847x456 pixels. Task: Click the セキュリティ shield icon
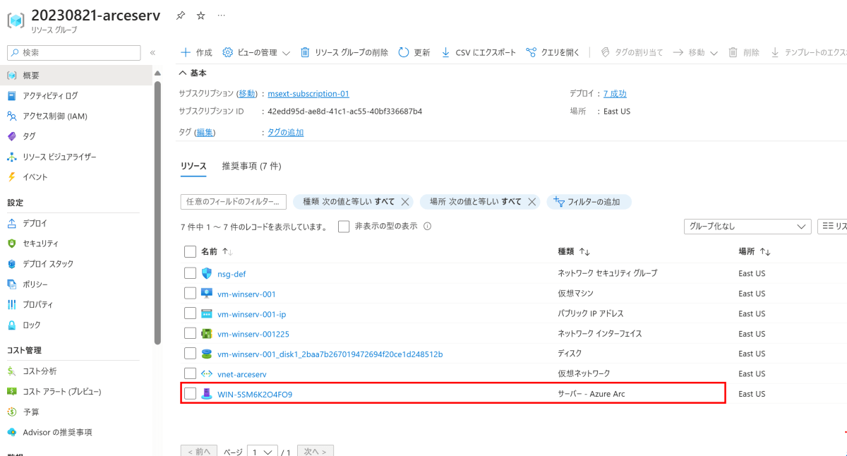tap(11, 244)
